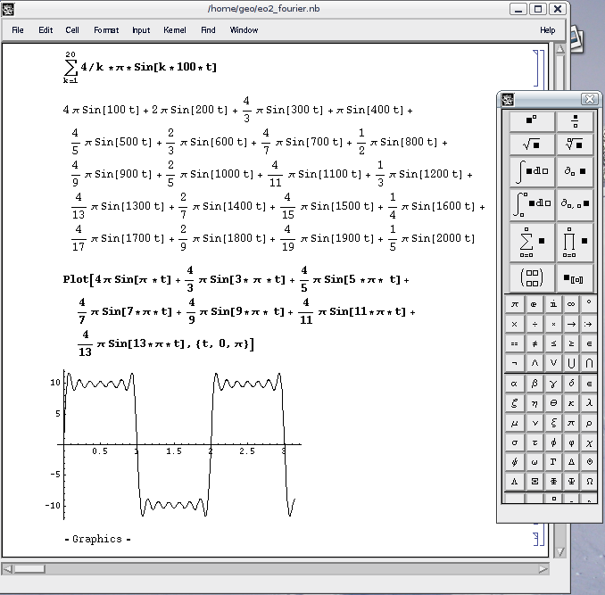605x595 pixels.
Task: Insert a double-bracket part index template
Action: coord(575,278)
